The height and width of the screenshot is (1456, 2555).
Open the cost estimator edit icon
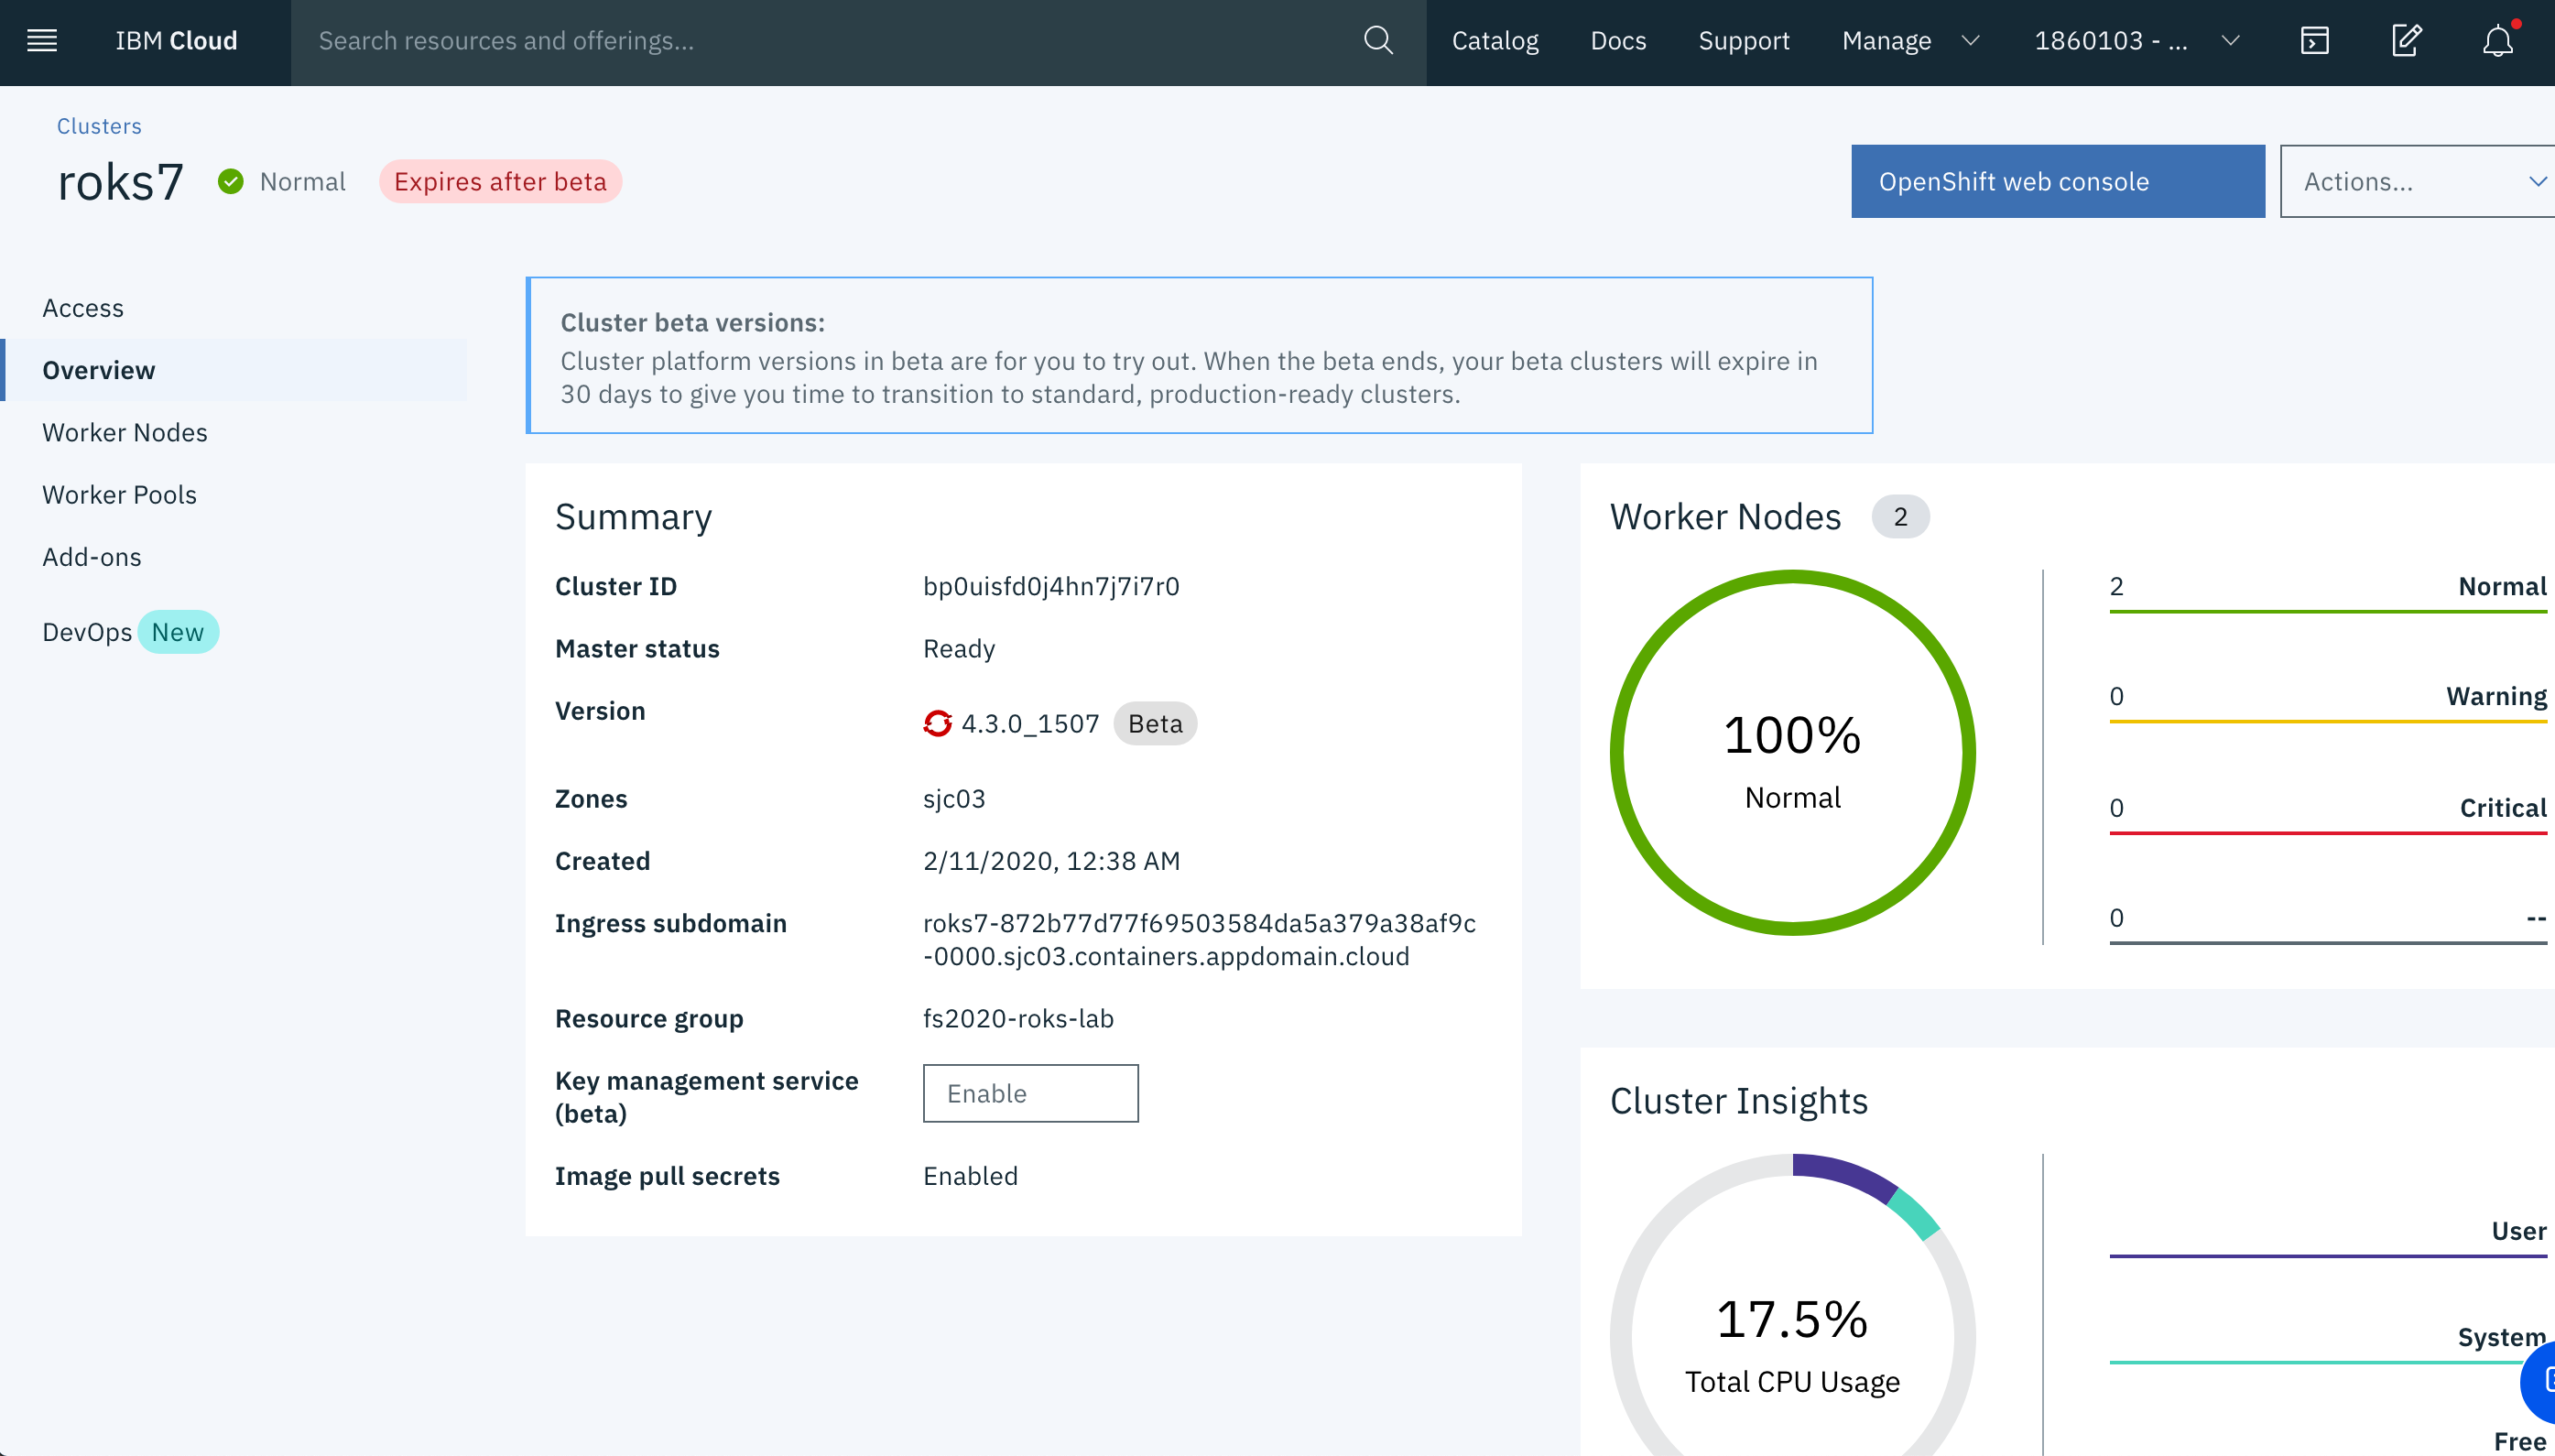(2406, 41)
